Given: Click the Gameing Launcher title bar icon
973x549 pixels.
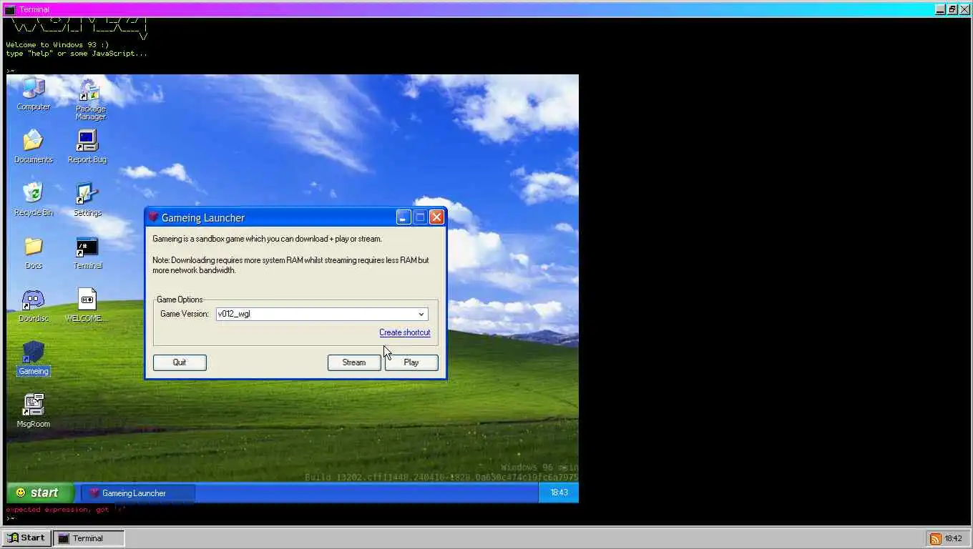Looking at the screenshot, I should pos(153,217).
